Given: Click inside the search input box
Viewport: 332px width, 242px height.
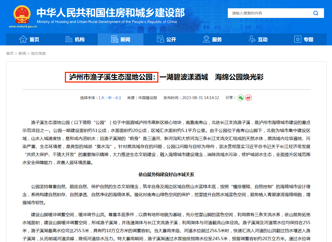Looking at the screenshot, I should (267, 13).
